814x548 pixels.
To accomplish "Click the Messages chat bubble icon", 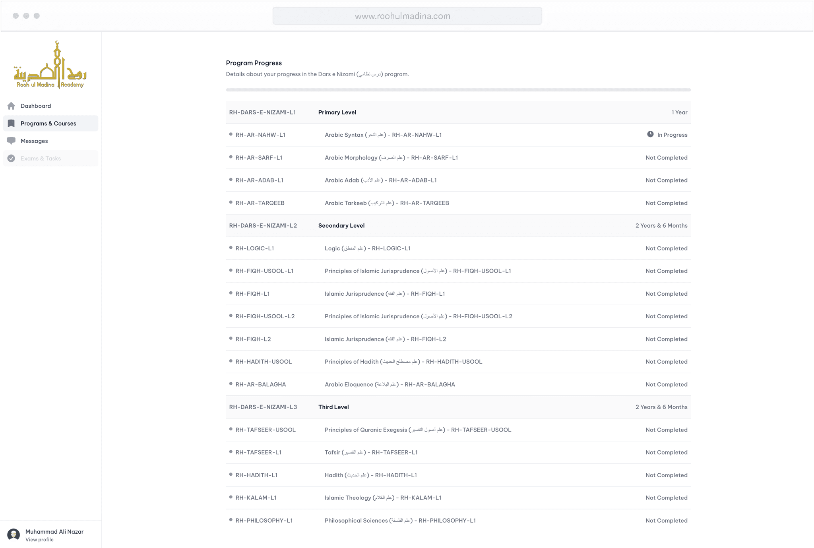I will [11, 141].
